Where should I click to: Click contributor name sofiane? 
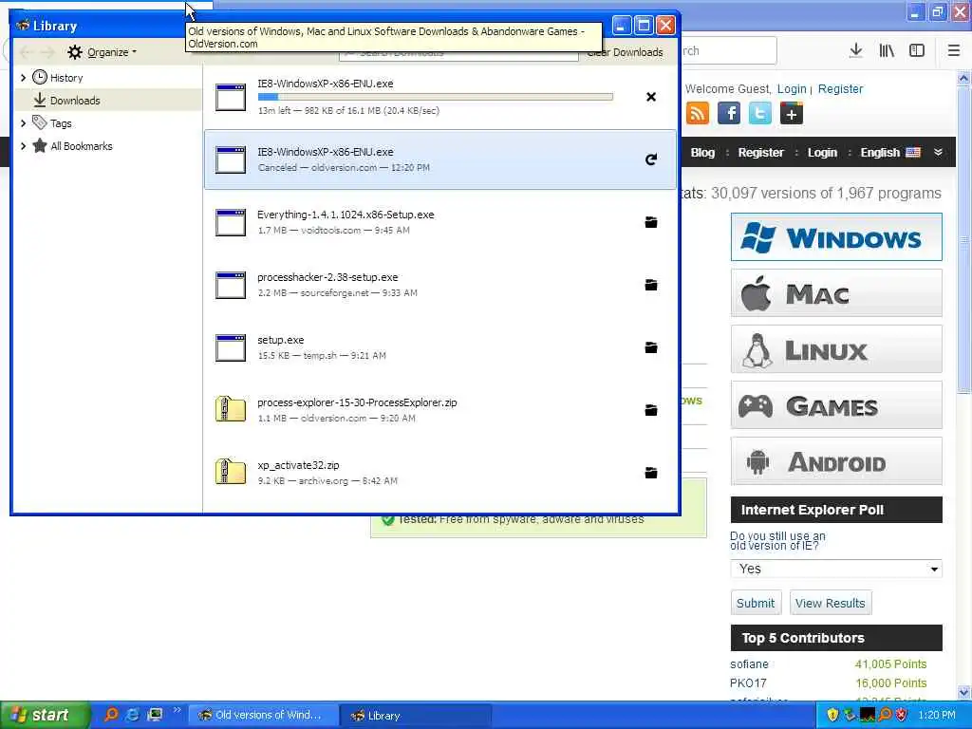click(749, 664)
